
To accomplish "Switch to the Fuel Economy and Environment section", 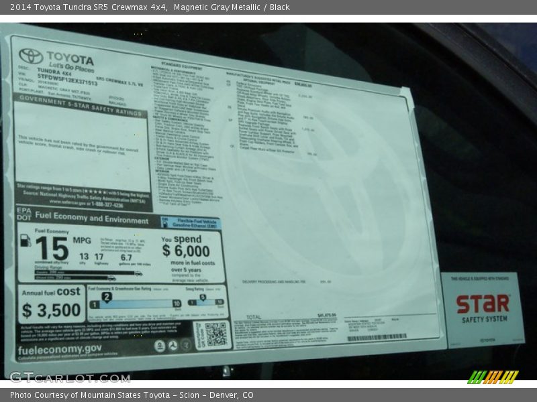I will [94, 219].
